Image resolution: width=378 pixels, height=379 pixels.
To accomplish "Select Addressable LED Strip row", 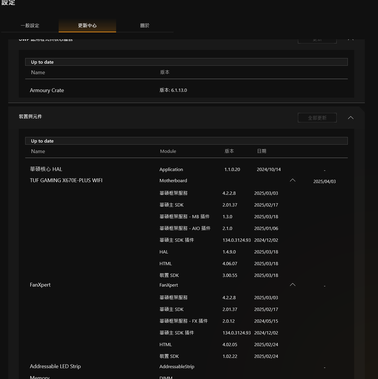I will [x=186, y=366].
